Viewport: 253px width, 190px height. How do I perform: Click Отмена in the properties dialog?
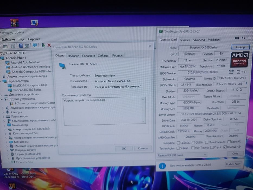point(143,148)
